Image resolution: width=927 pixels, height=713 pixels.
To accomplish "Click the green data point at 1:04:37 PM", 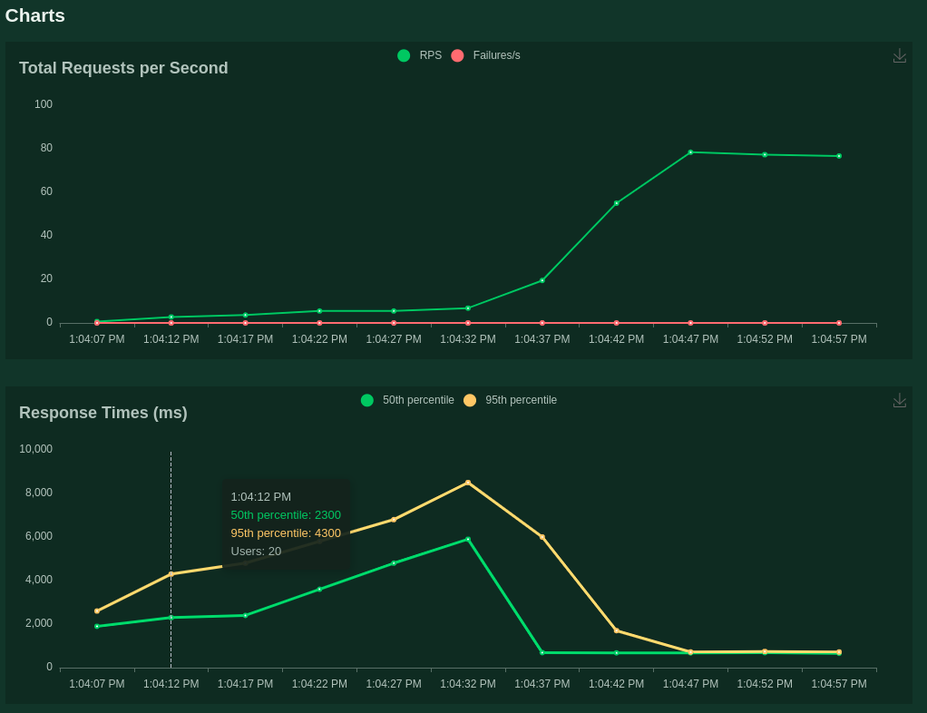I will click(542, 279).
